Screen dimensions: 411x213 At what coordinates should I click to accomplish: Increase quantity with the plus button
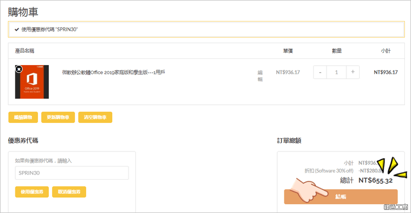pos(353,72)
